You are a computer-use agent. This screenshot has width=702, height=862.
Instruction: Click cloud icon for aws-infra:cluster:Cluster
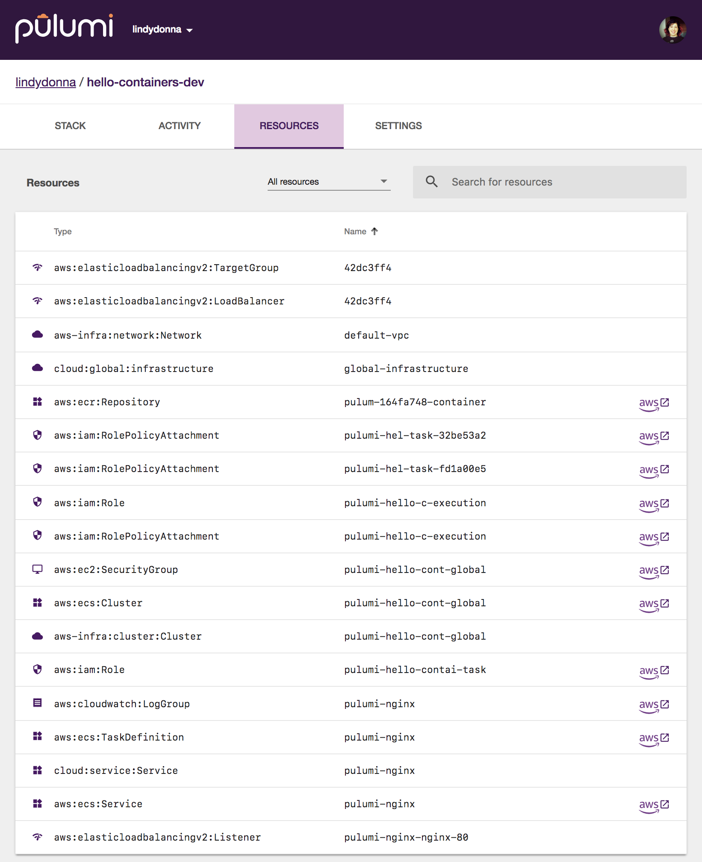coord(38,636)
